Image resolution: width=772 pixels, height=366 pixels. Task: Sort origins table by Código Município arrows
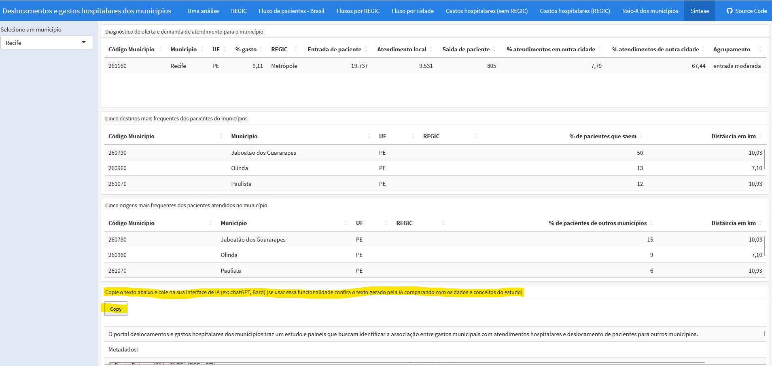(210, 223)
